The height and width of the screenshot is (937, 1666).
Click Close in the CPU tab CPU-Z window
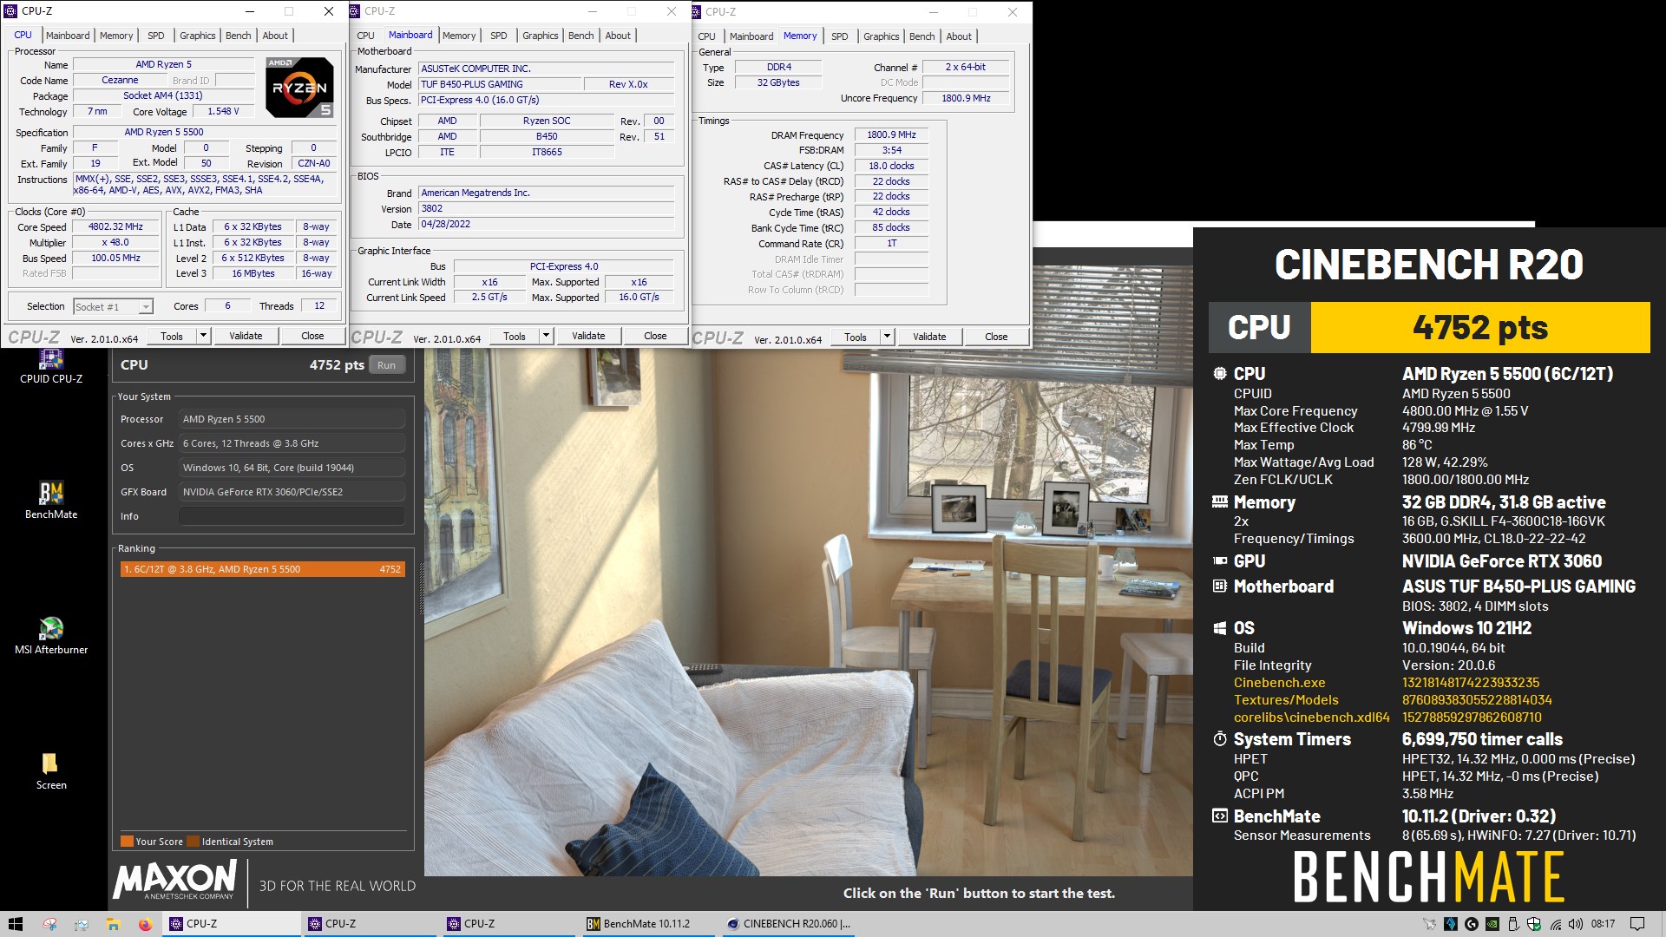pyautogui.click(x=312, y=336)
